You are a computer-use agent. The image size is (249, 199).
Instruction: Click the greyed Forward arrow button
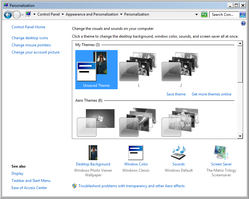[x=16, y=15]
